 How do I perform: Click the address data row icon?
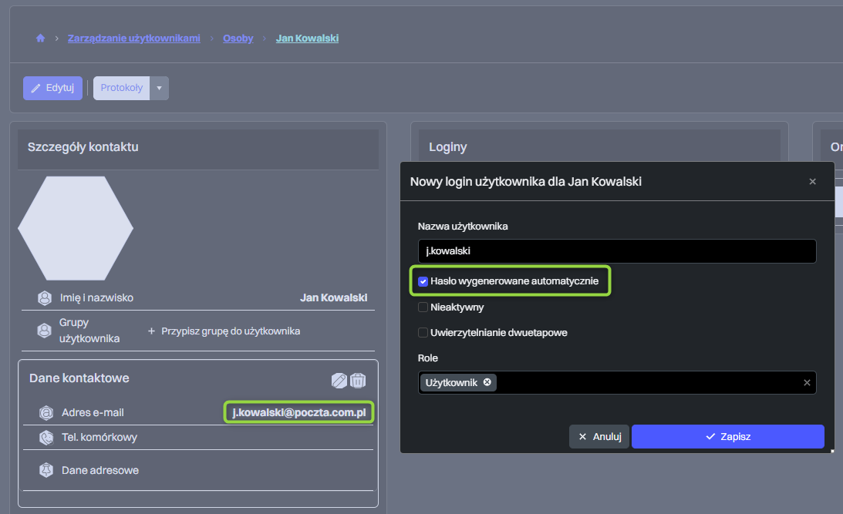pyautogui.click(x=46, y=470)
